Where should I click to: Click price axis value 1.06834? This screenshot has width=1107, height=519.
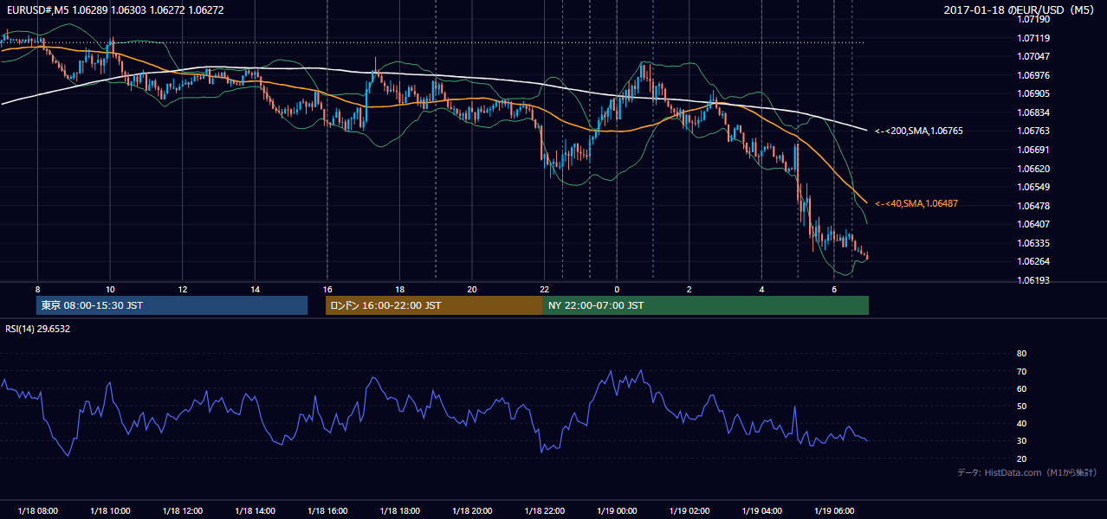point(1034,112)
